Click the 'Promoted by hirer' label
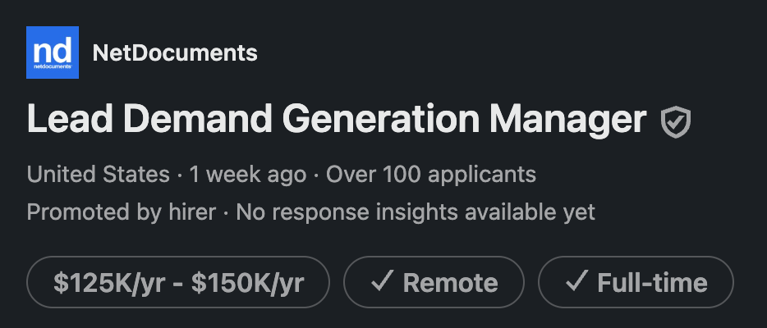Image resolution: width=767 pixels, height=328 pixels. click(x=121, y=212)
